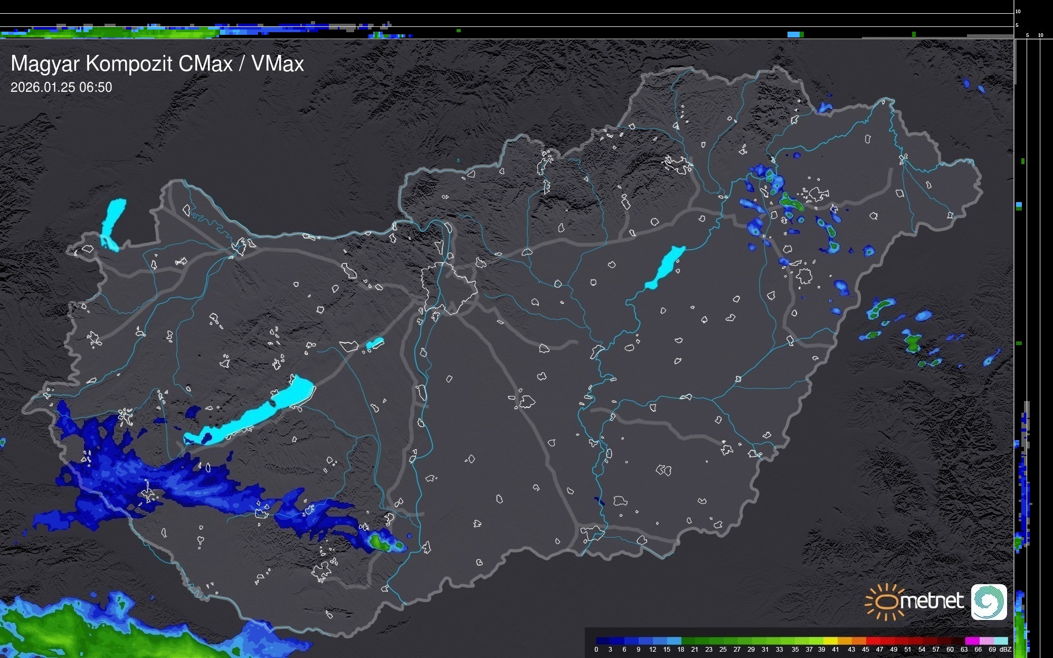This screenshot has width=1053, height=658.
Task: Click the green swirl logo icon
Action: [x=989, y=602]
